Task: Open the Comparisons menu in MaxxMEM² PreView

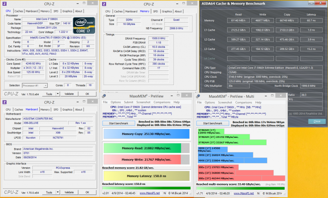Action: click(x=162, y=102)
